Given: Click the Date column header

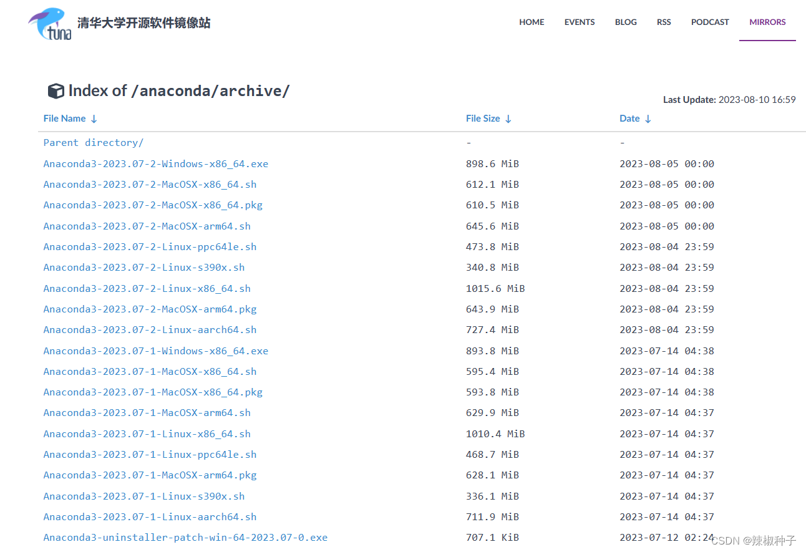Looking at the screenshot, I should [x=629, y=119].
